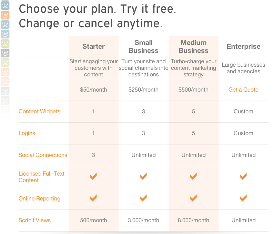Follow the Logins feature link

pyautogui.click(x=27, y=133)
